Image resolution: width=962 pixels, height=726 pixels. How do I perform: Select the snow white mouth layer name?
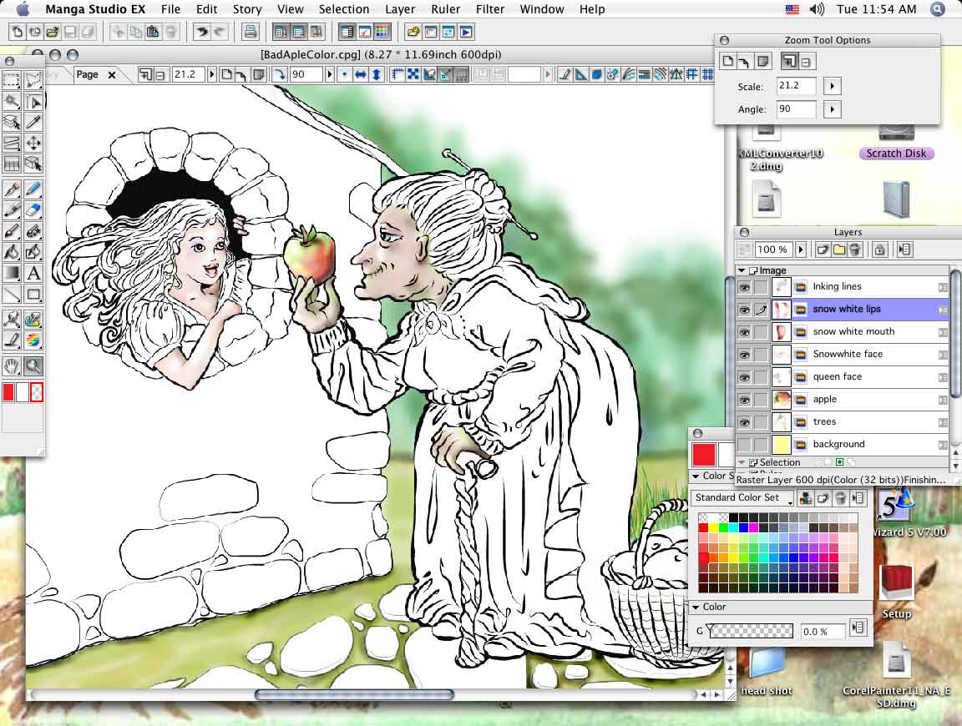(853, 332)
